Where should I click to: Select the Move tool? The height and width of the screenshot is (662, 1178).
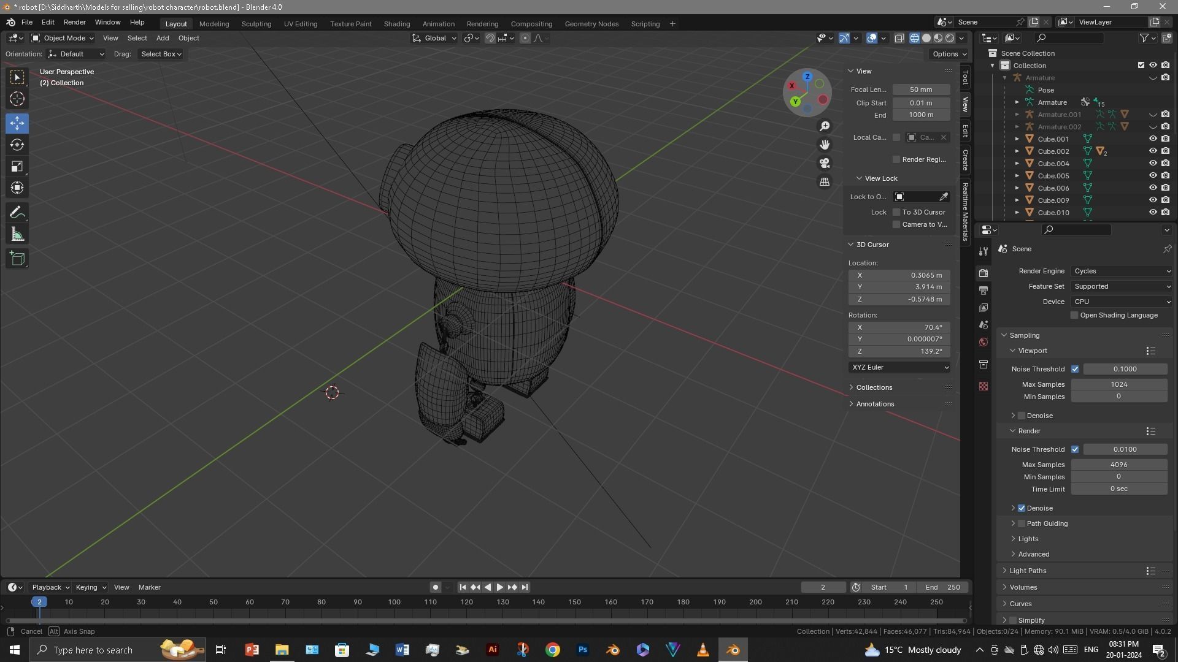(x=17, y=123)
